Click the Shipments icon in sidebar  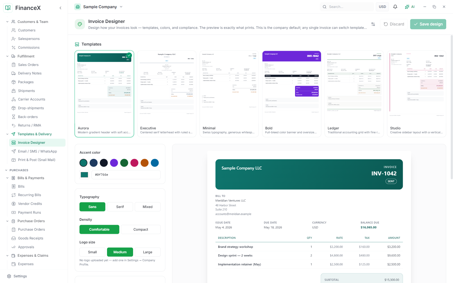[x=14, y=91]
